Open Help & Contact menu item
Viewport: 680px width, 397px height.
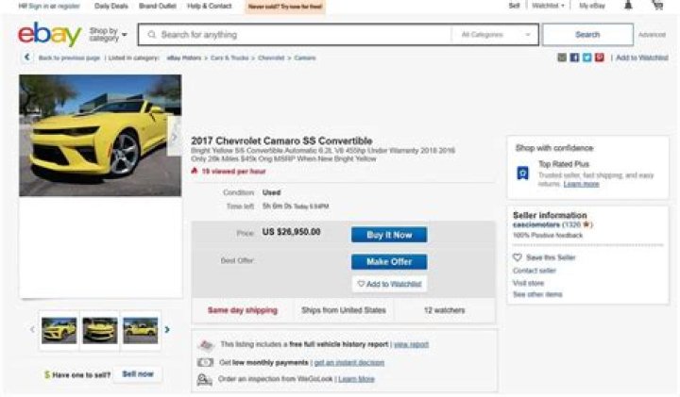pyautogui.click(x=209, y=6)
